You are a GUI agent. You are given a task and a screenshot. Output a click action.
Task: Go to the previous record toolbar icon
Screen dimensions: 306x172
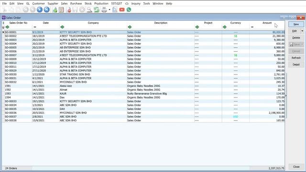[33, 10]
